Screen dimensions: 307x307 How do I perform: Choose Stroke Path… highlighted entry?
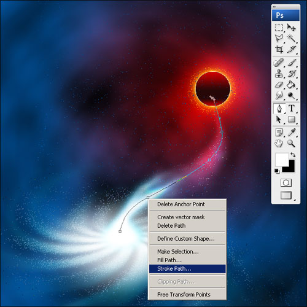pyautogui.click(x=187, y=269)
